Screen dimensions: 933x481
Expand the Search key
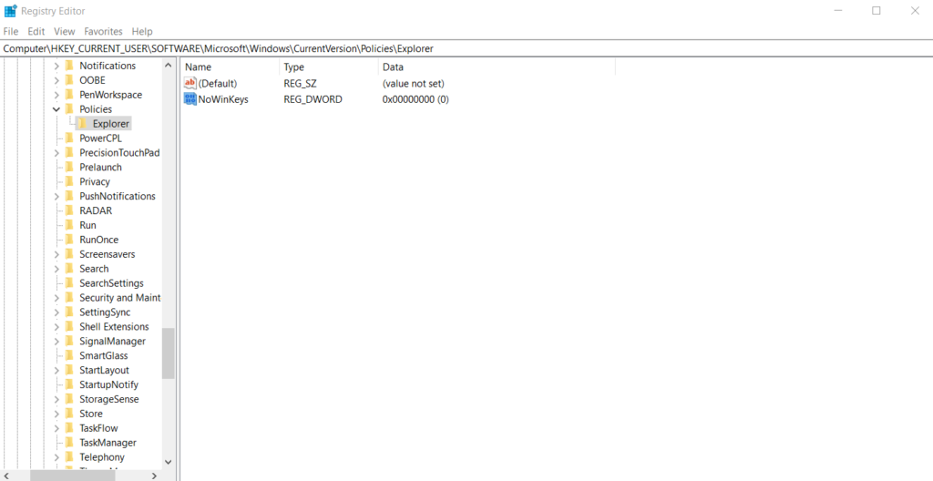(56, 269)
